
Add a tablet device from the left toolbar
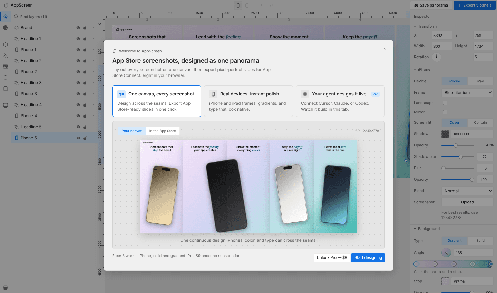tap(5, 89)
